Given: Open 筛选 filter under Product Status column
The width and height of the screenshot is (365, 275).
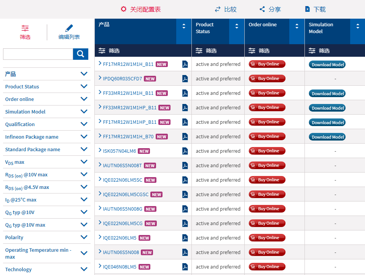Looking at the screenshot, I should 206,51.
